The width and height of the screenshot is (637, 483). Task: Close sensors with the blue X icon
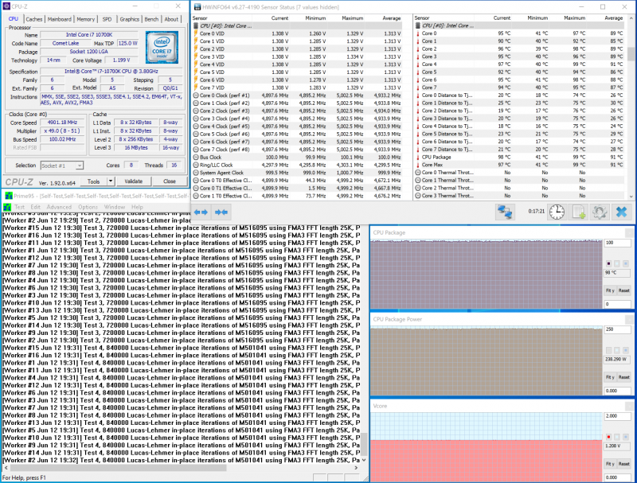click(x=621, y=211)
